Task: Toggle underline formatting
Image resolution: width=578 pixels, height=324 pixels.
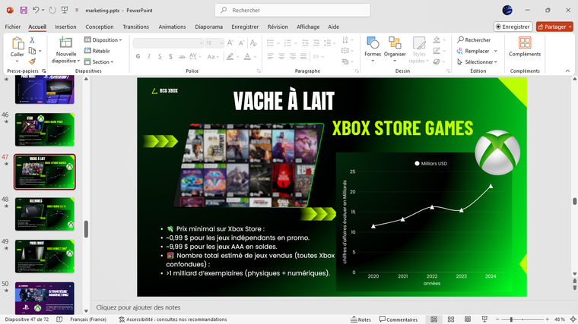Action: 160,57
